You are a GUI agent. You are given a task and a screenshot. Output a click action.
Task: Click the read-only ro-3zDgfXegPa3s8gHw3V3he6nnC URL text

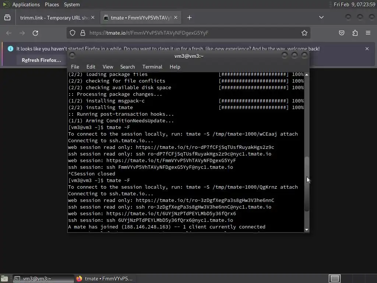pos(205,200)
